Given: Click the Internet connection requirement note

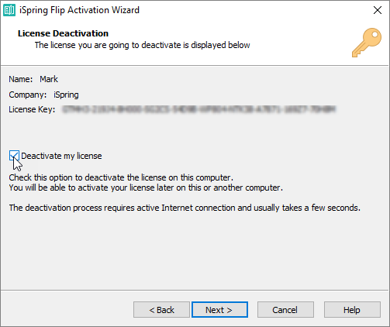Looking at the screenshot, I should 185,208.
